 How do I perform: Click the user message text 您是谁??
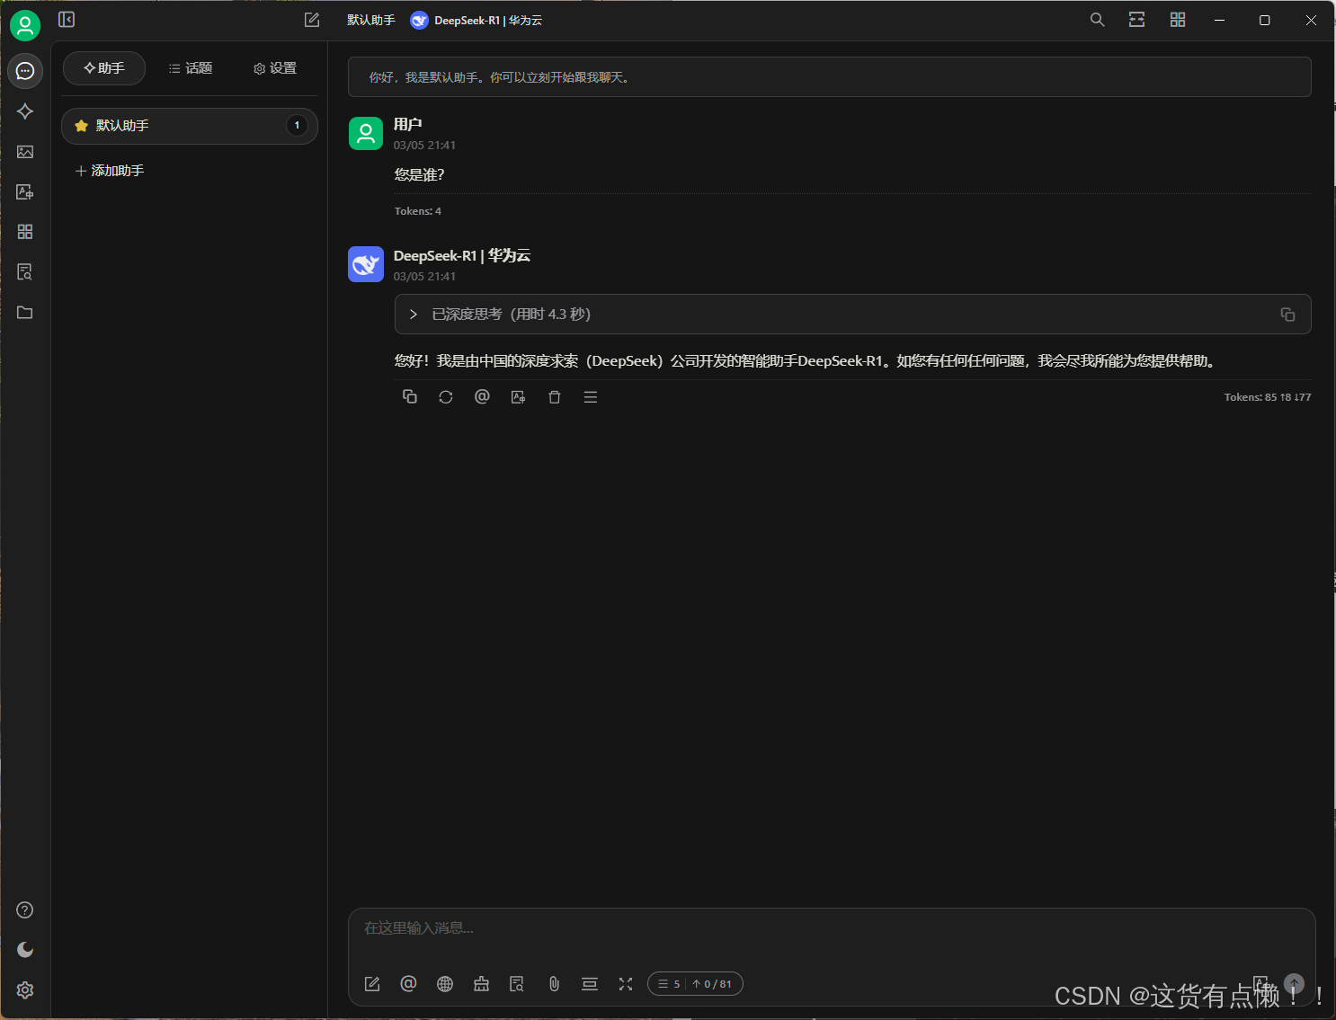click(419, 175)
